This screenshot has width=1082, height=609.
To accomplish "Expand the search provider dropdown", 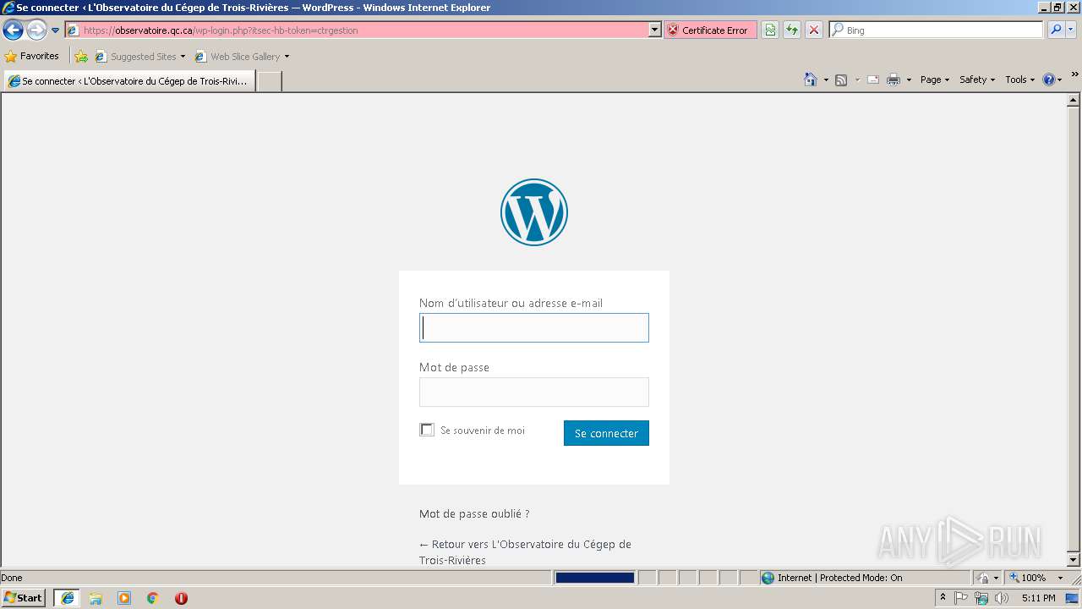I will coord(1071,30).
